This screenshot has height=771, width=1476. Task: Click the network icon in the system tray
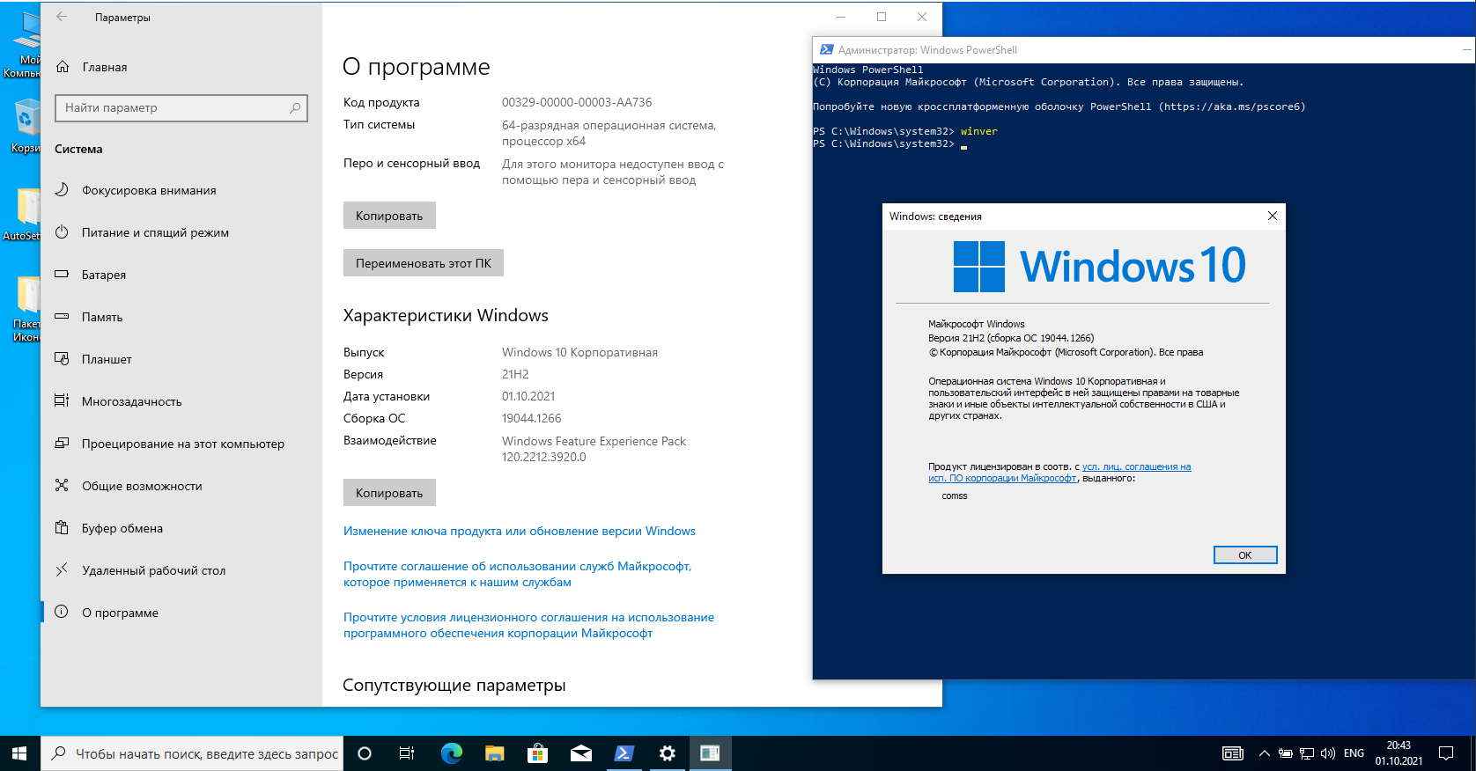click(x=1307, y=753)
